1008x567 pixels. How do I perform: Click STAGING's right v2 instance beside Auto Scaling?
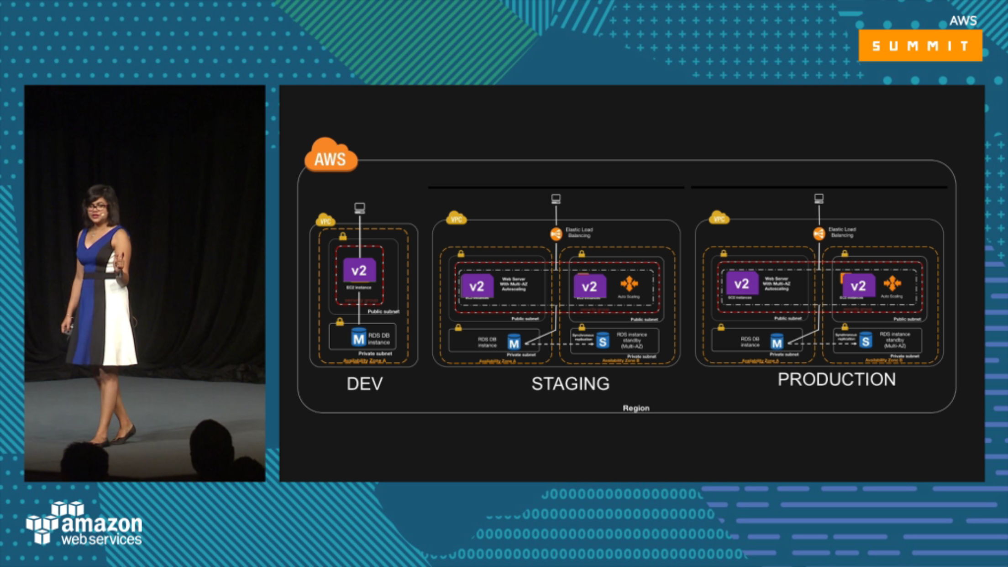tap(589, 286)
